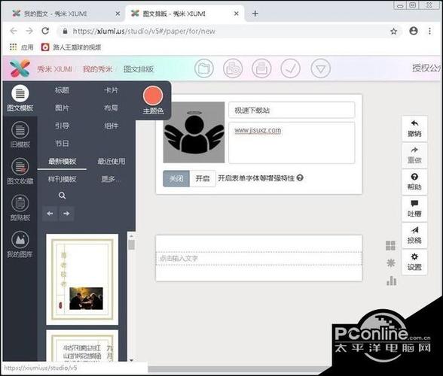This screenshot has width=443, height=376.
Task: Reload the page
Action: pos(45,31)
